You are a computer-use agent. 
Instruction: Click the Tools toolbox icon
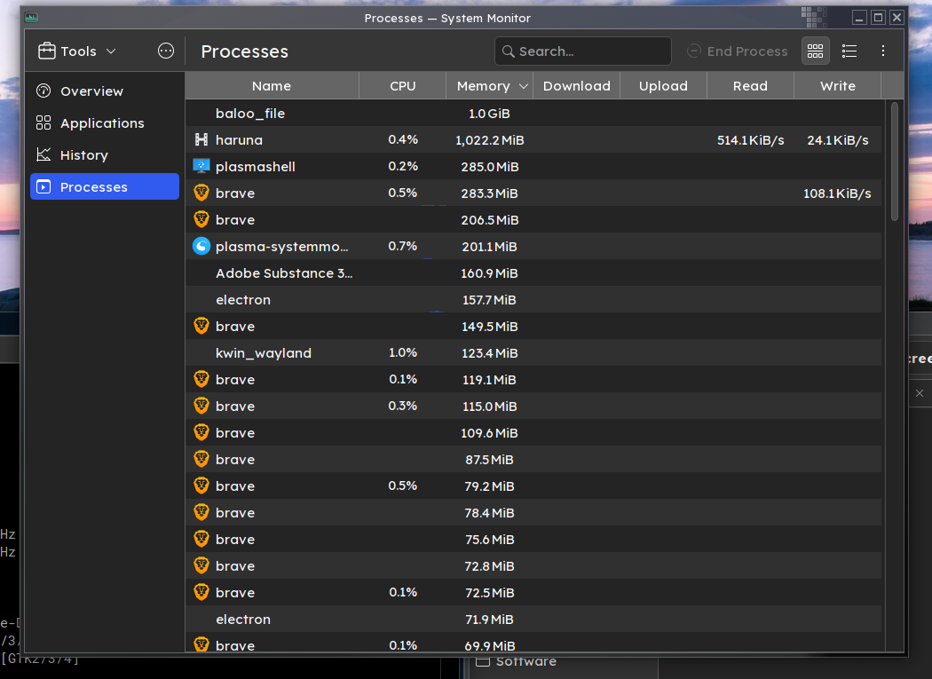(46, 51)
